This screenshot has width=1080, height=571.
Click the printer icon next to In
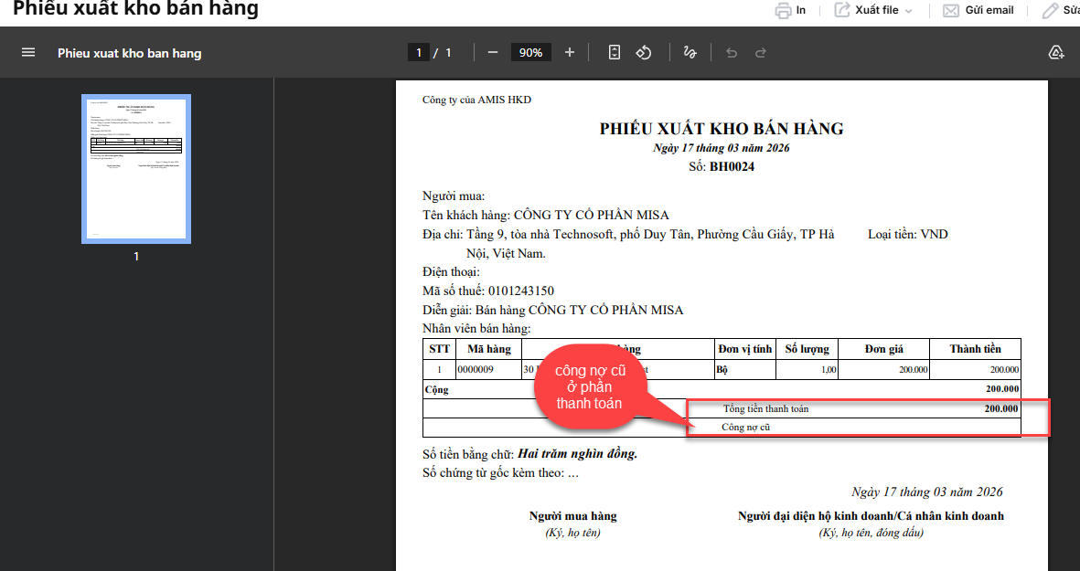(x=783, y=11)
